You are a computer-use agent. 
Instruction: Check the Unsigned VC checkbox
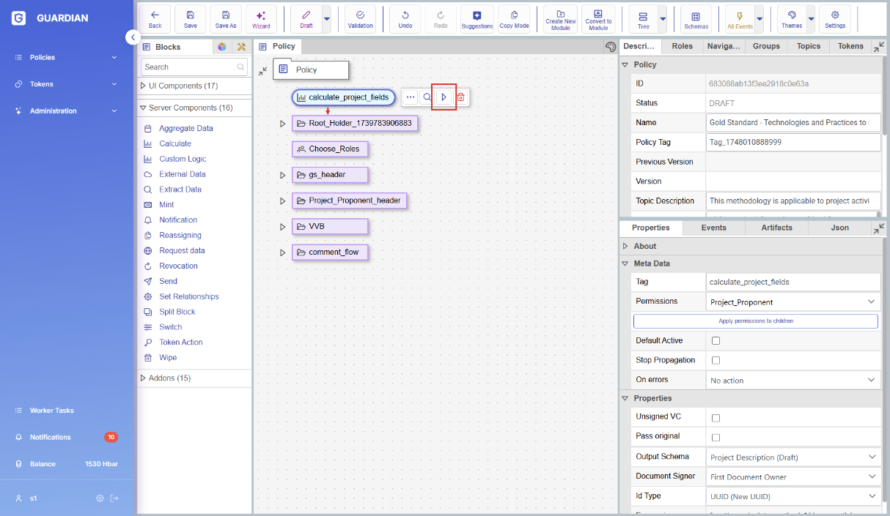click(716, 418)
